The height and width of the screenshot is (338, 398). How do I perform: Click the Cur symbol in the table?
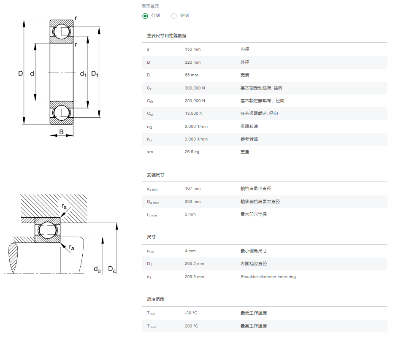click(x=150, y=114)
